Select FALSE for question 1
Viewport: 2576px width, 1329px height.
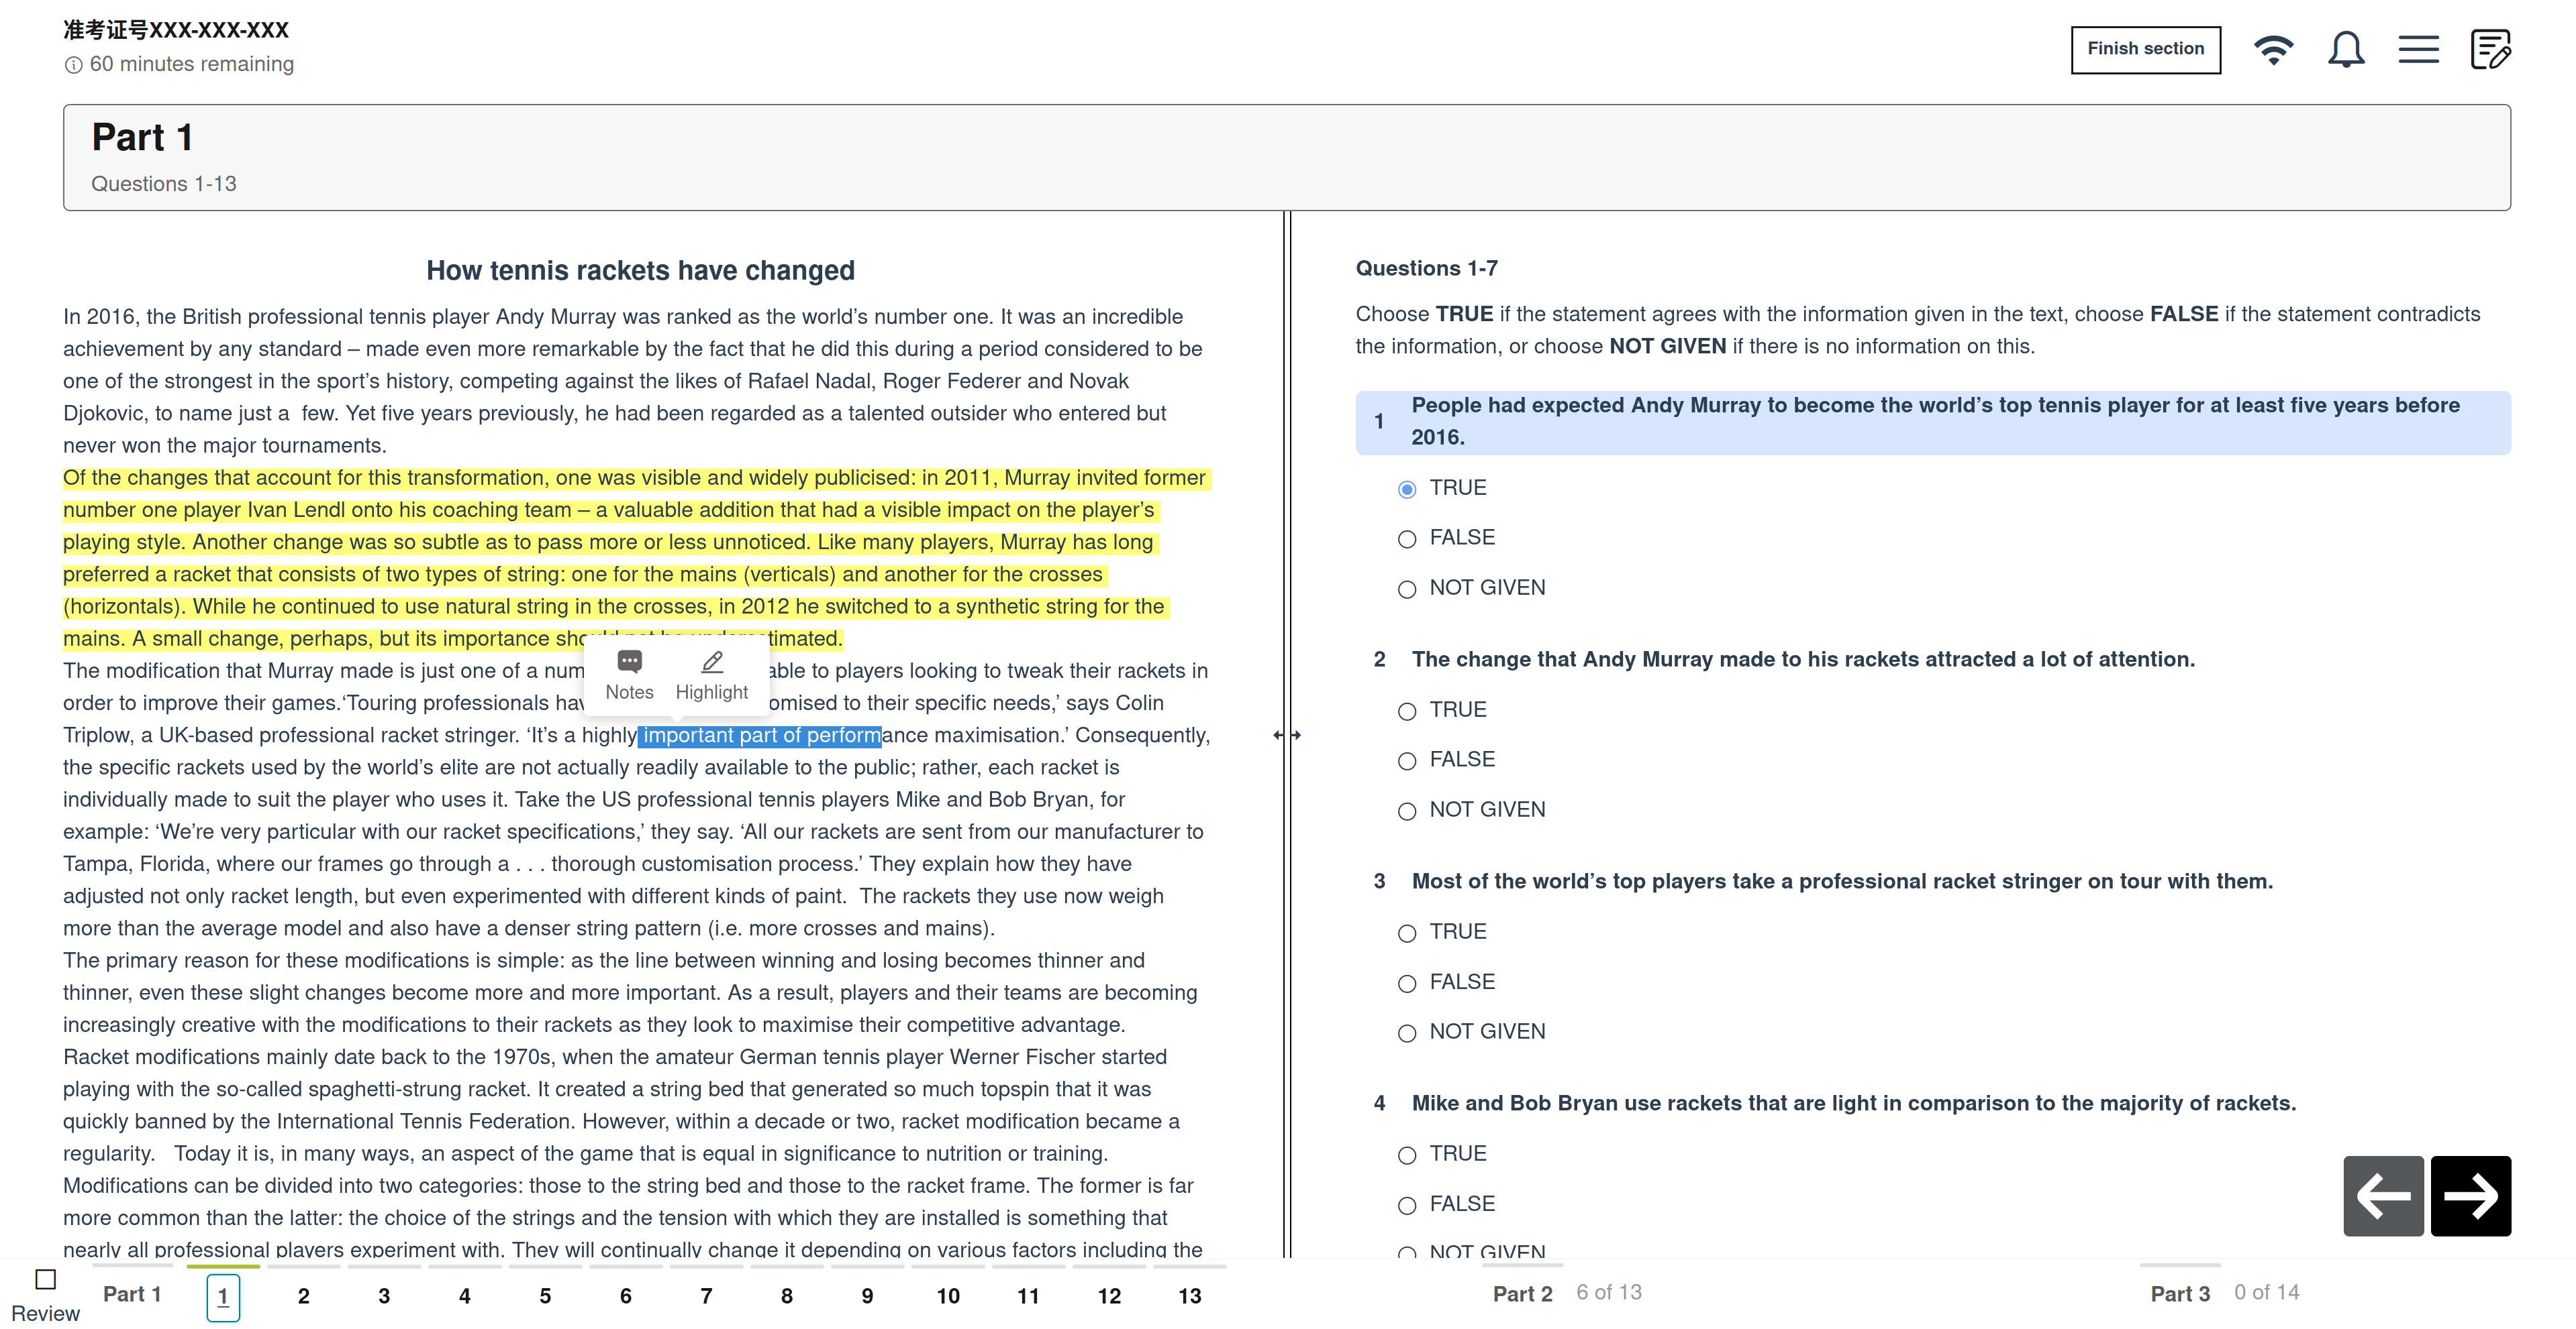coord(1406,538)
